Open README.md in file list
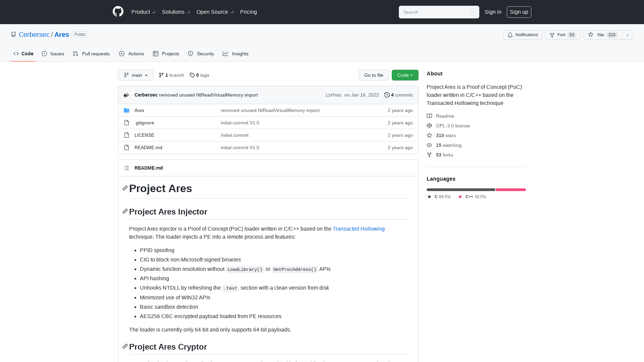The width and height of the screenshot is (644, 362). (x=148, y=147)
